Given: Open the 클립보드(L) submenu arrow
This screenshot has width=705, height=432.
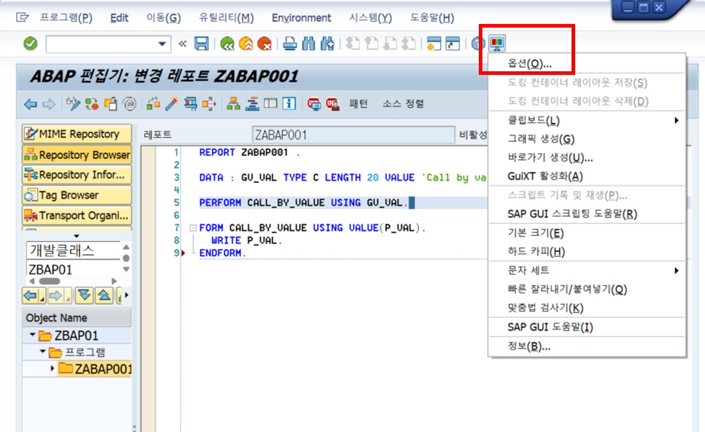Looking at the screenshot, I should pyautogui.click(x=676, y=120).
